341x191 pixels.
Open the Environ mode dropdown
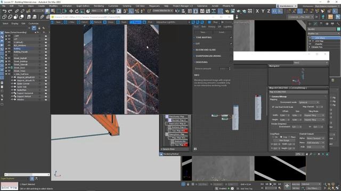tap(308, 102)
